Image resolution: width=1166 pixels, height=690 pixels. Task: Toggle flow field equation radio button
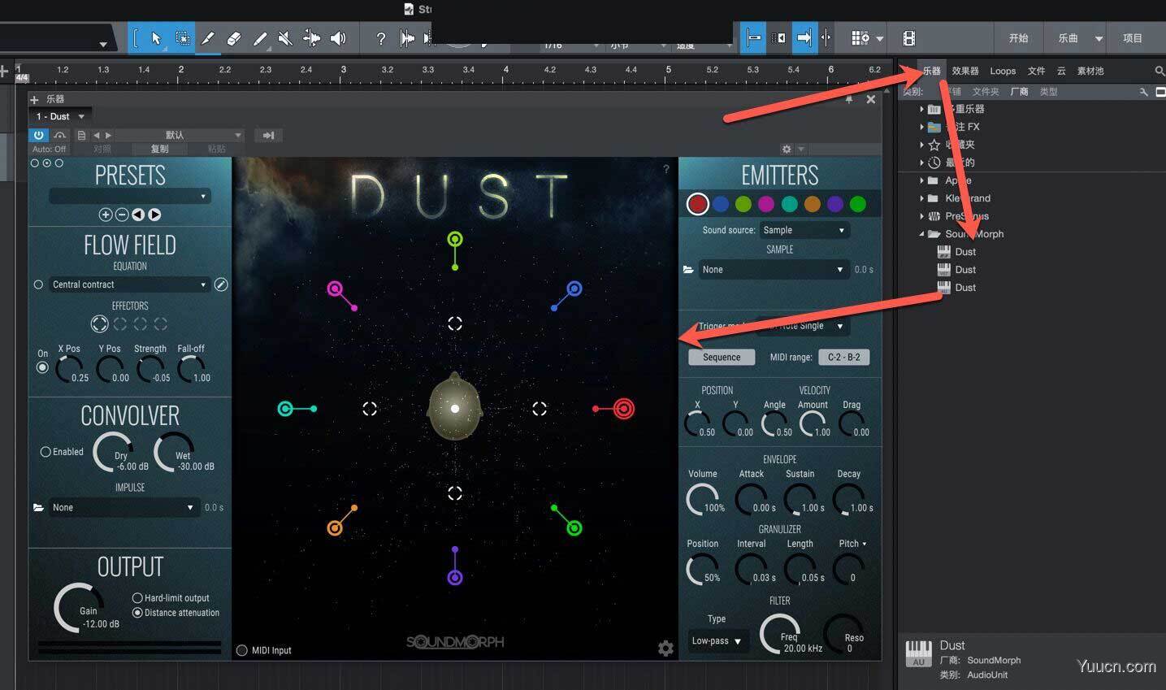pyautogui.click(x=38, y=284)
